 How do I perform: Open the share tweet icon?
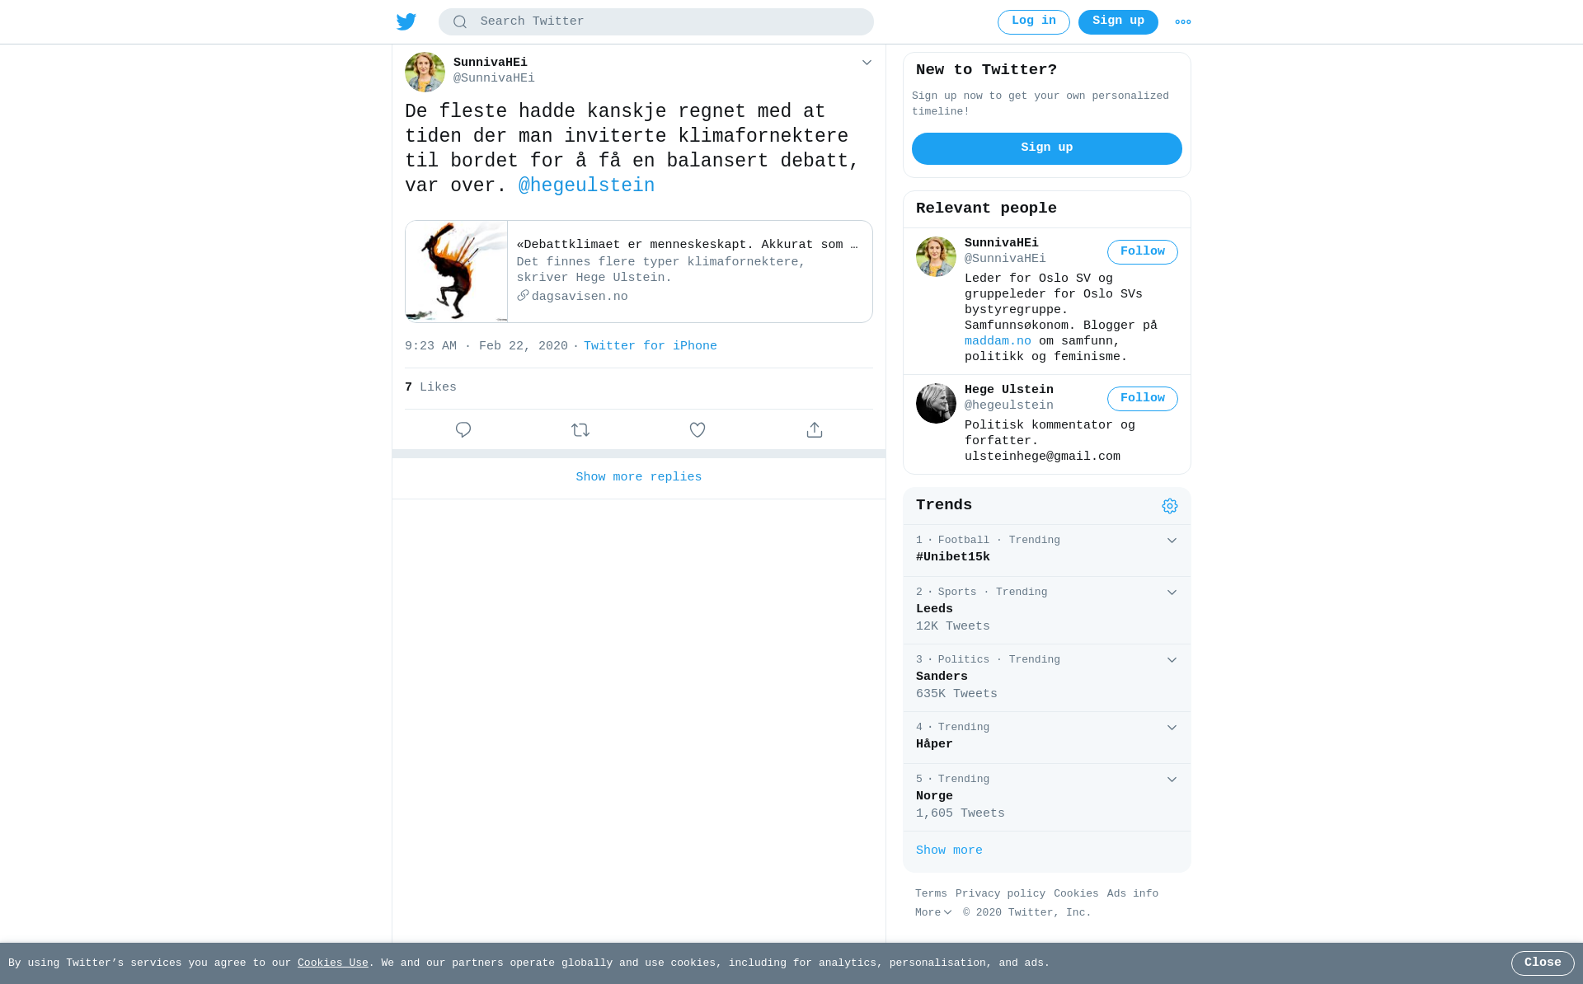pos(815,430)
